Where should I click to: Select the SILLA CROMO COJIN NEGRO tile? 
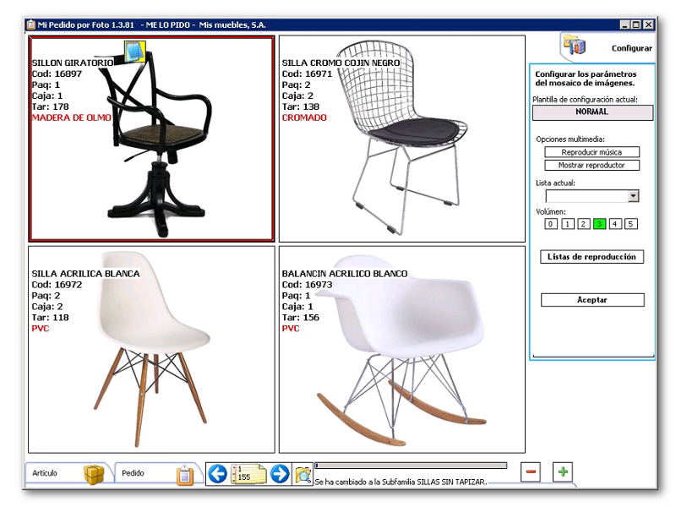(x=402, y=139)
